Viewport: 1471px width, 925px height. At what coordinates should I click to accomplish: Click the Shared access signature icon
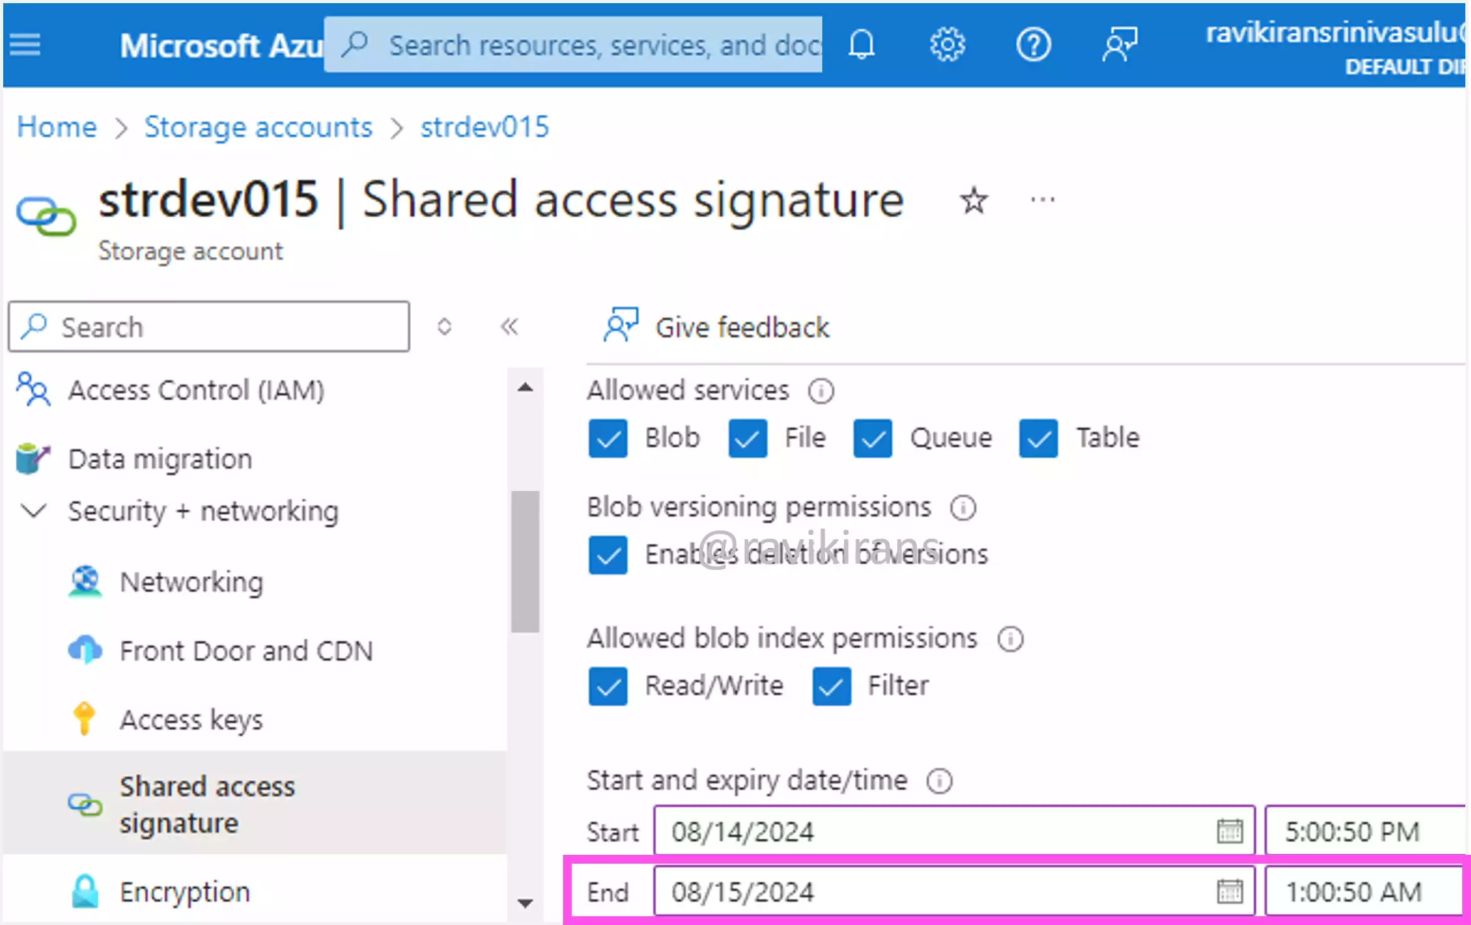[85, 805]
